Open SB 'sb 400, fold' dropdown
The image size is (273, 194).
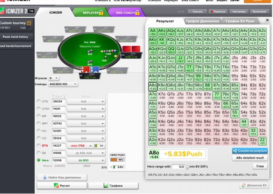(86, 153)
